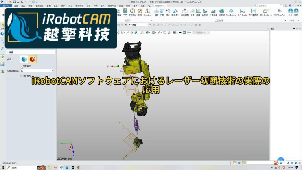The image size is (302, 170).
Task: Toggle the checkbox below the sampling interval field
Action: (21, 76)
